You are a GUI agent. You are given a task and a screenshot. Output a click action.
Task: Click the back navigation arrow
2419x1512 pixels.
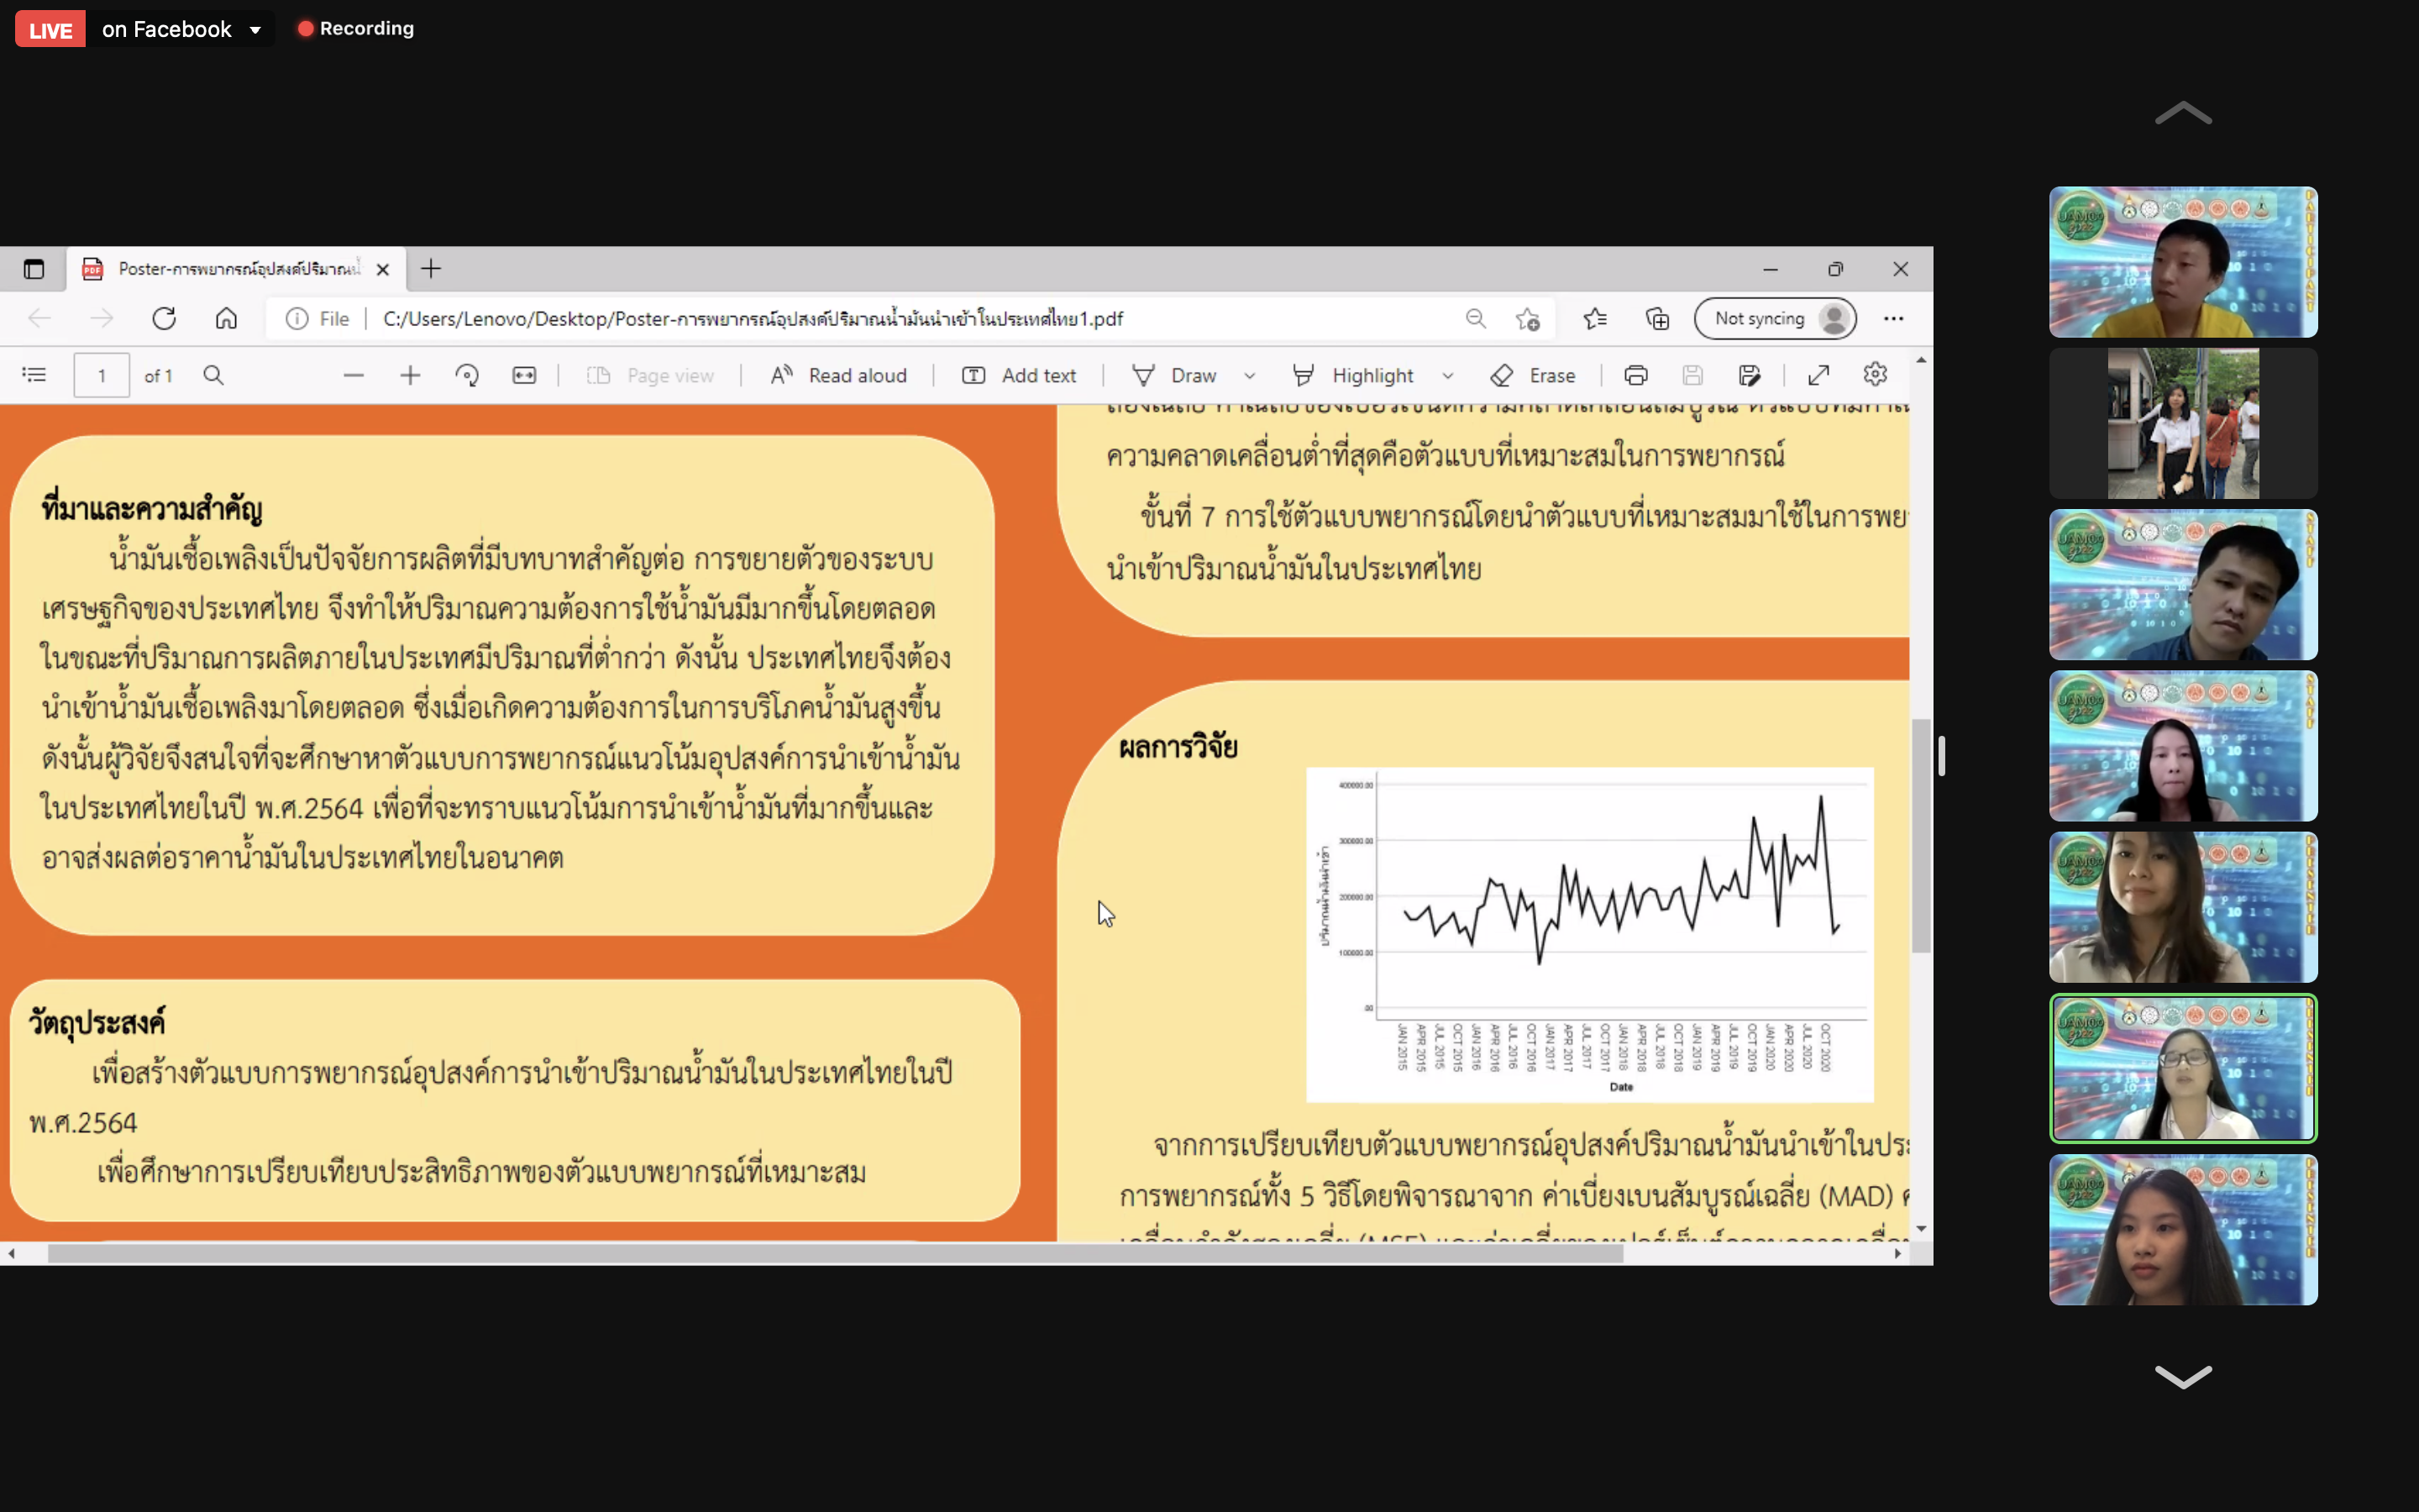tap(39, 318)
